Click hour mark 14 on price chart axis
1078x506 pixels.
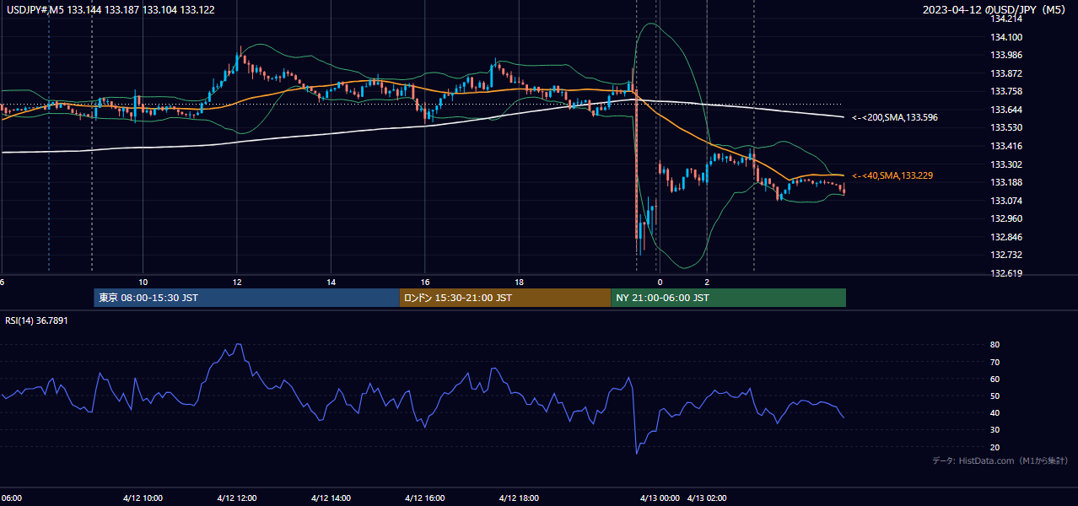coord(331,282)
